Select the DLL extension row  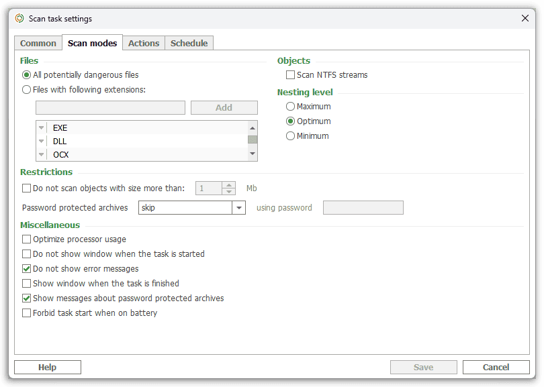pyautogui.click(x=142, y=141)
